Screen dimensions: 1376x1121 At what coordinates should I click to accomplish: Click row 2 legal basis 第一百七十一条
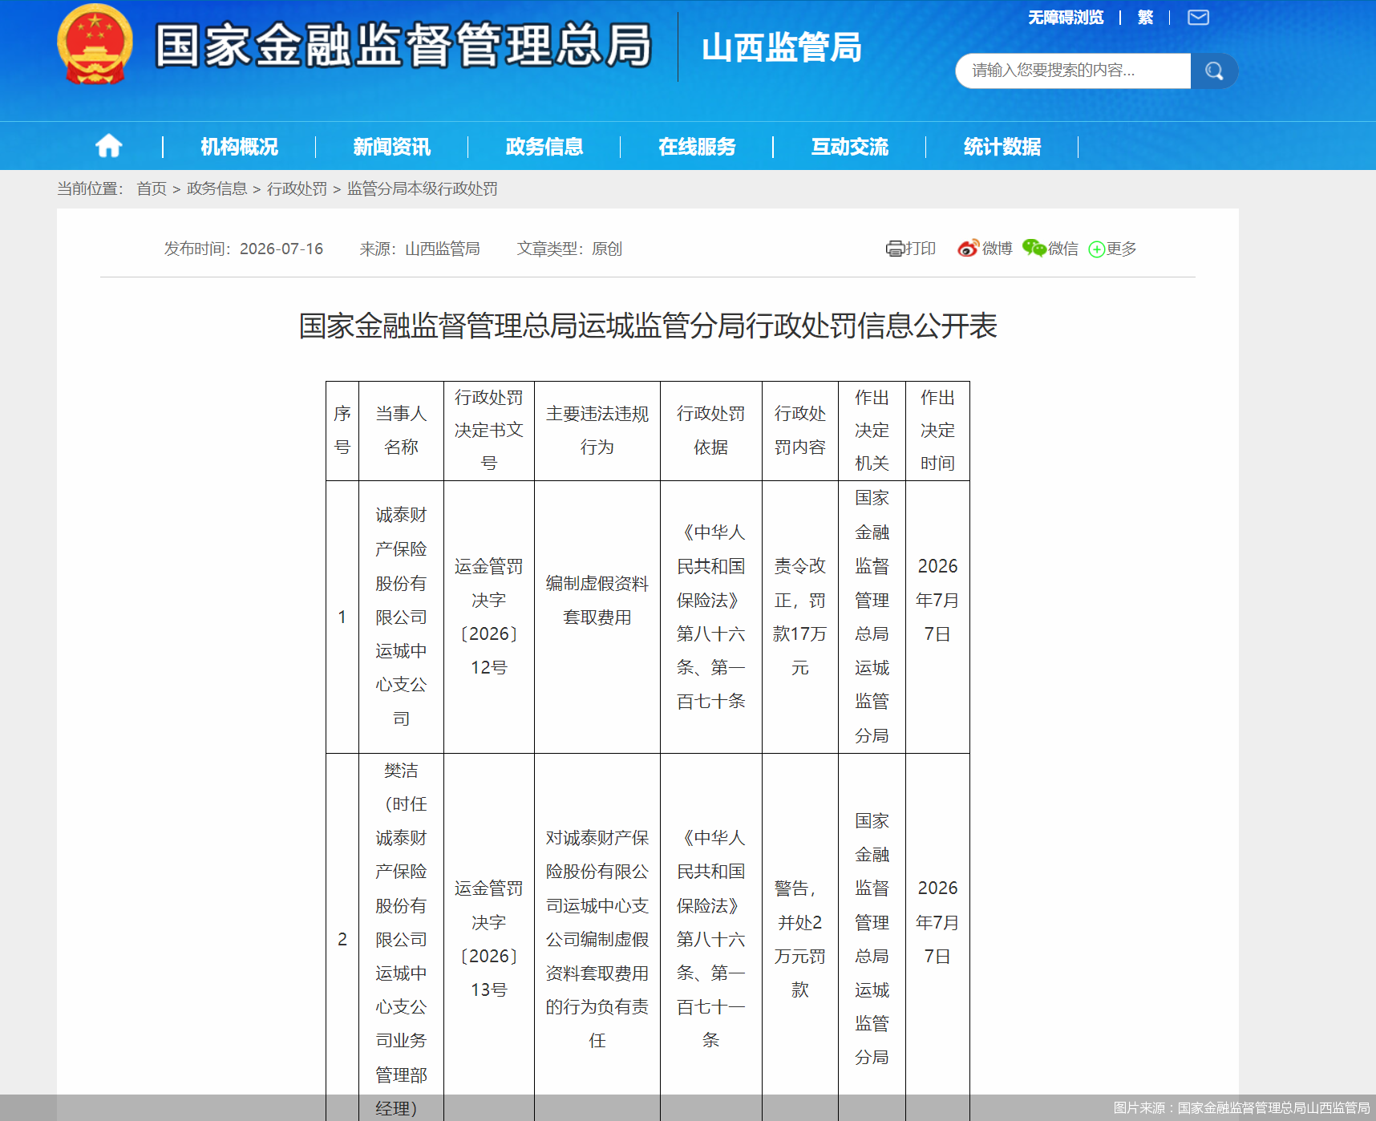711,938
